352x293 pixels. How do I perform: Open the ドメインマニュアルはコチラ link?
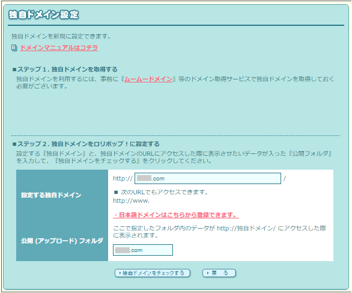pos(59,48)
